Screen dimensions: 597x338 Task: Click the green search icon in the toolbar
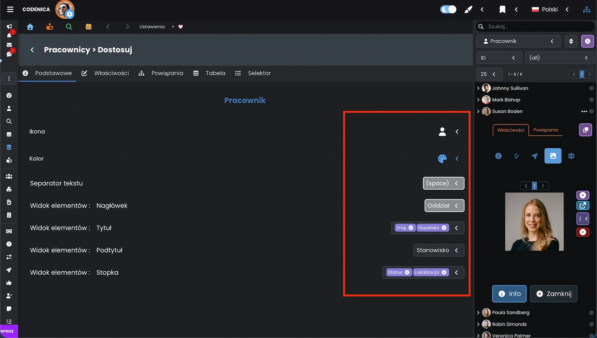[69, 27]
